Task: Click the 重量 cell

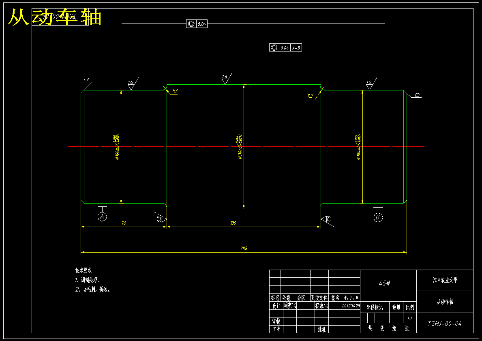Action: 396,307
